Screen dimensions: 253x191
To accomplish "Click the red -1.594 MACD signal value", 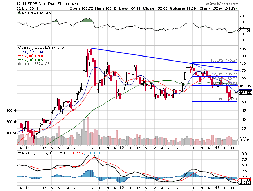I will coord(77,153).
